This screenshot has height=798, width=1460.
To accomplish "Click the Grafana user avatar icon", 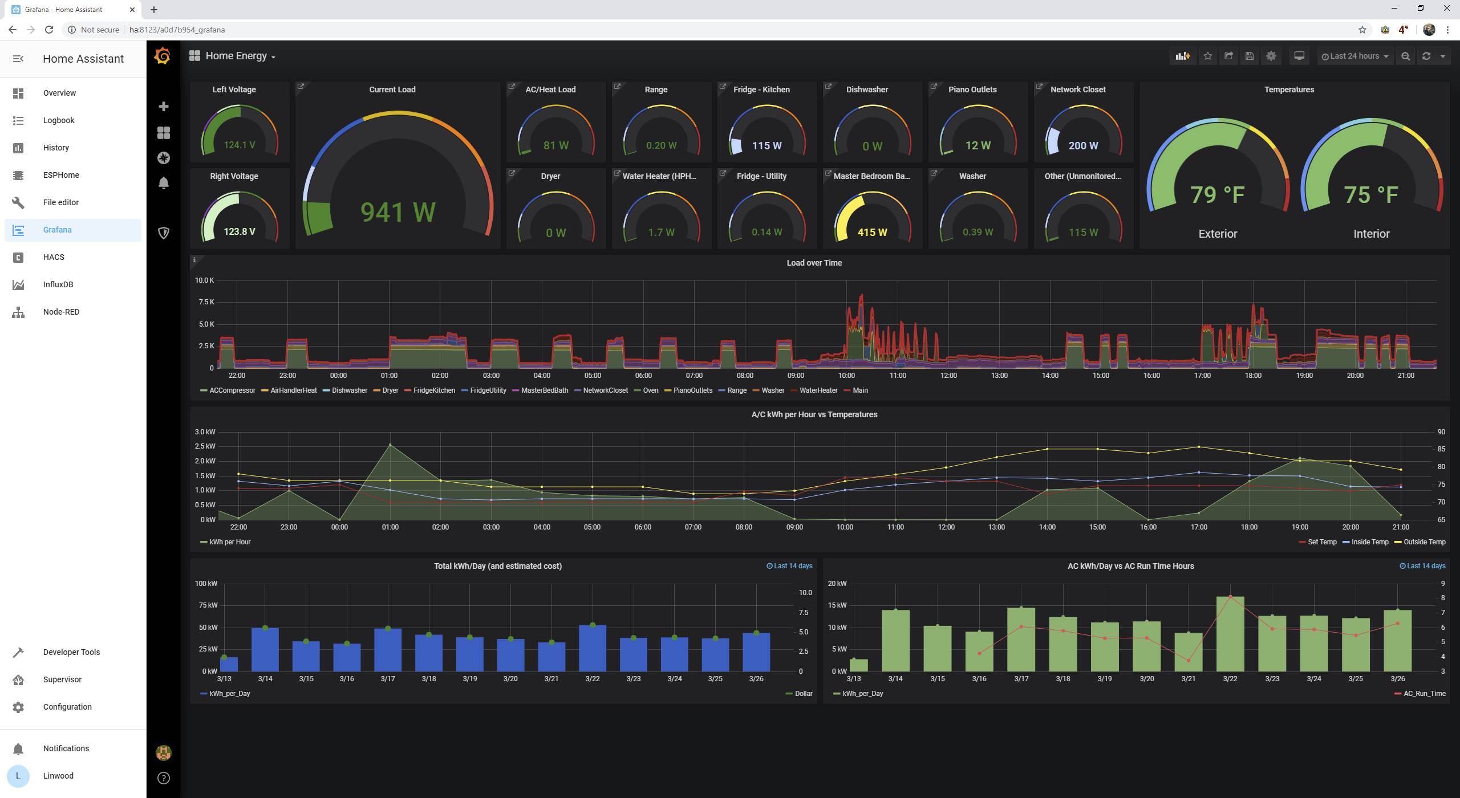I will tap(164, 752).
